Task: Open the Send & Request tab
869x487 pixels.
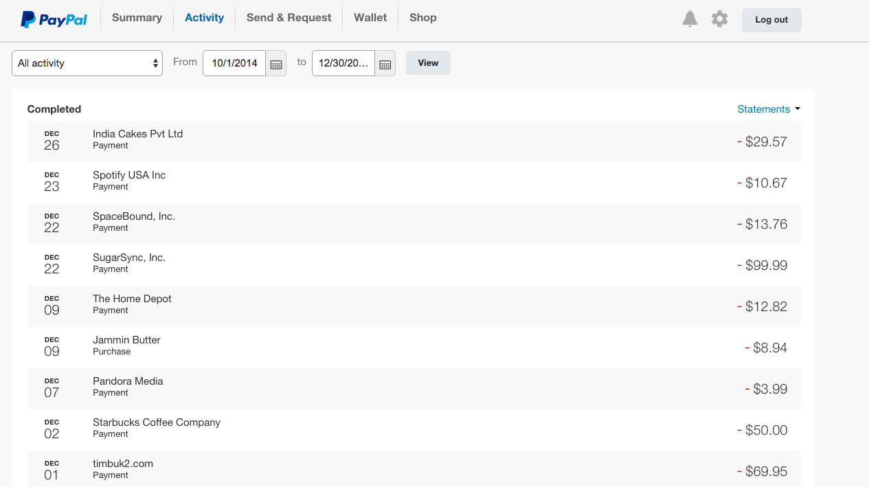Action: pos(289,18)
